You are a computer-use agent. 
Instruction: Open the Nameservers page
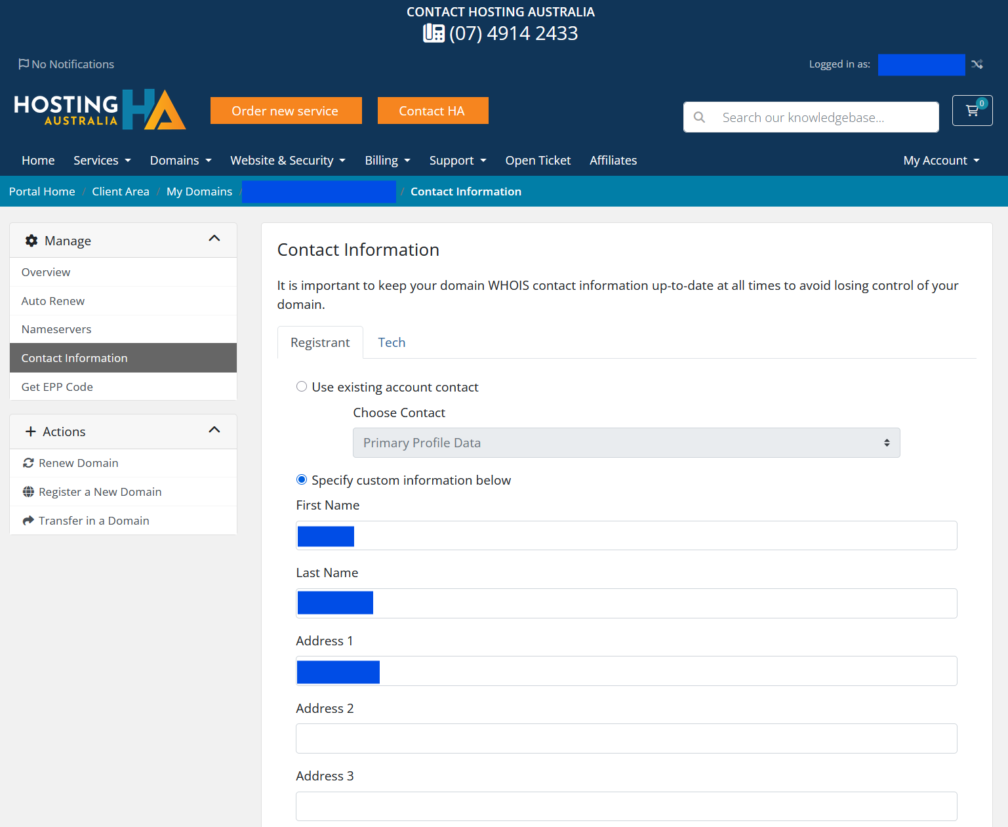(x=123, y=329)
